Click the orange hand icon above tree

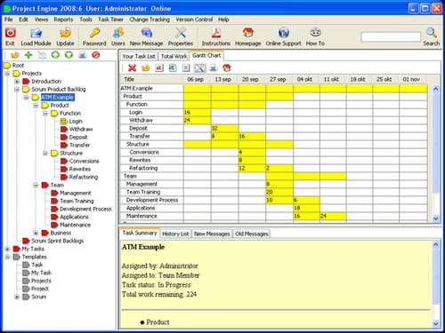click(x=15, y=55)
